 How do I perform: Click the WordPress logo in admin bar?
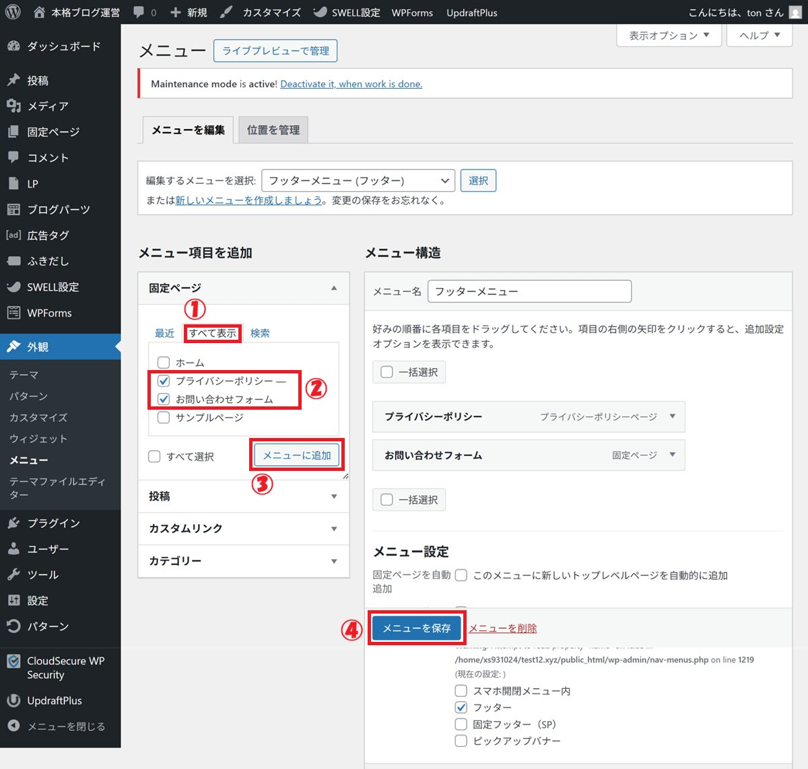[13, 12]
